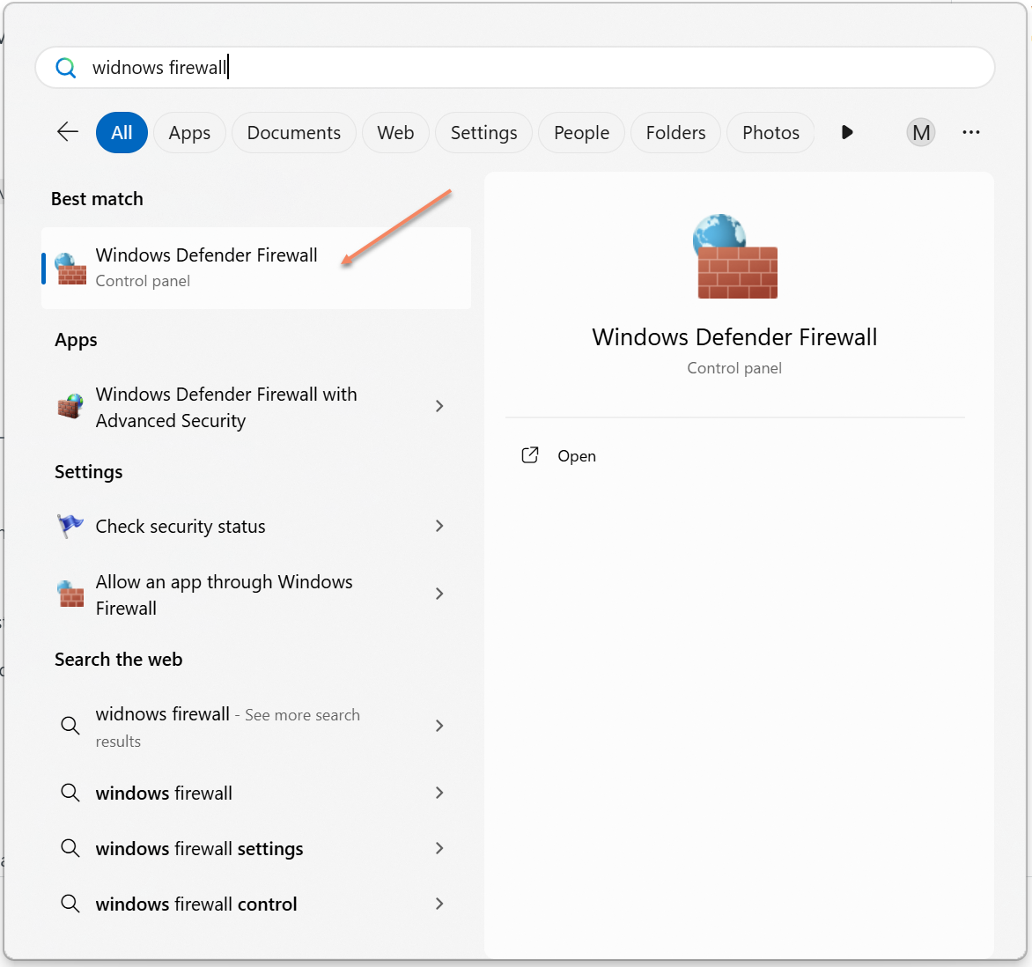This screenshot has width=1032, height=967.
Task: Click the Open external-link icon
Action: tap(530, 455)
